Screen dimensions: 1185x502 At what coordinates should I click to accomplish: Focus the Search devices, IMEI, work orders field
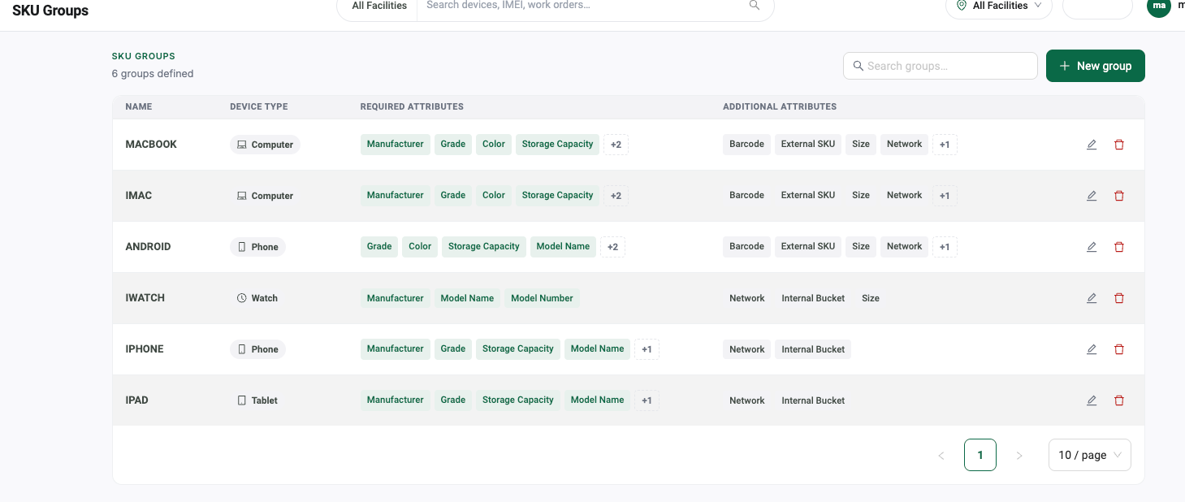[x=585, y=5]
